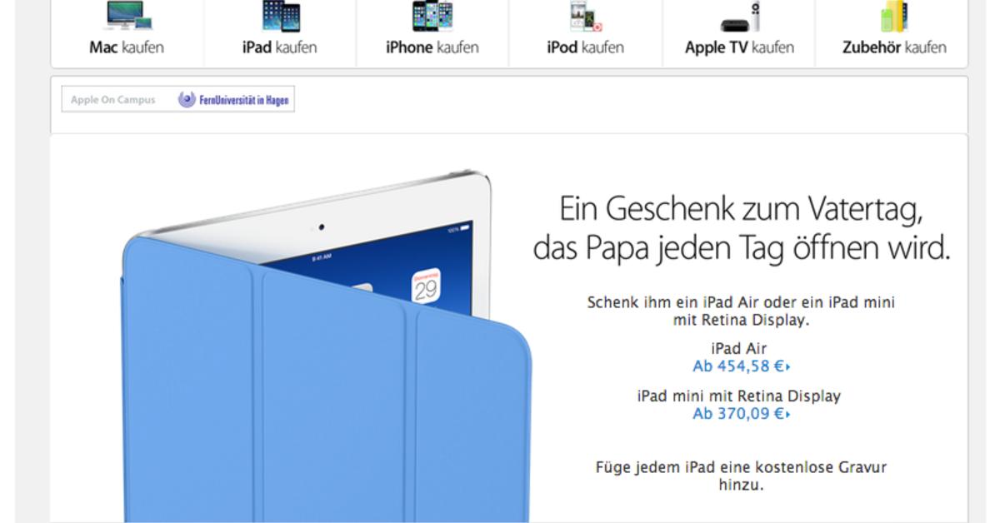Click the FernUniversität in Hagen logo
This screenshot has width=1000, height=523.
[x=233, y=100]
